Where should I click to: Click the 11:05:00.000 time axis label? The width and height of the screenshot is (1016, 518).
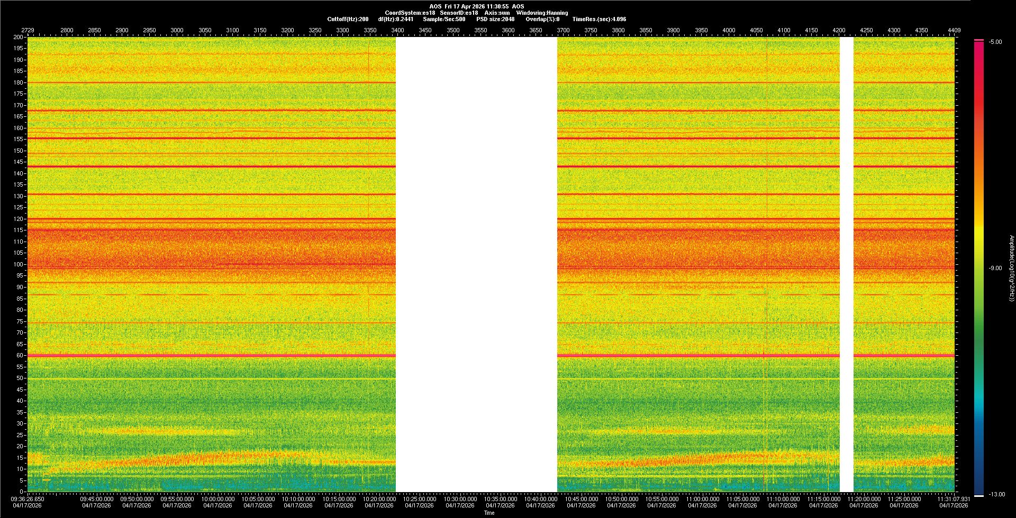743,499
